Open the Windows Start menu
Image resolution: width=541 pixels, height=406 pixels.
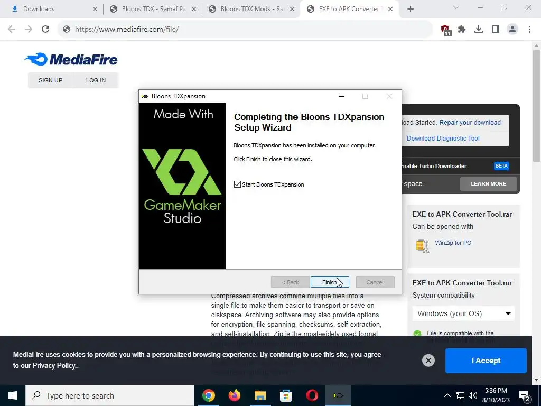click(13, 395)
